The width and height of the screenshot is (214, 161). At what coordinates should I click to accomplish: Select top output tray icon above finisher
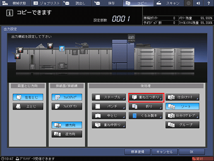[x=50, y=46]
